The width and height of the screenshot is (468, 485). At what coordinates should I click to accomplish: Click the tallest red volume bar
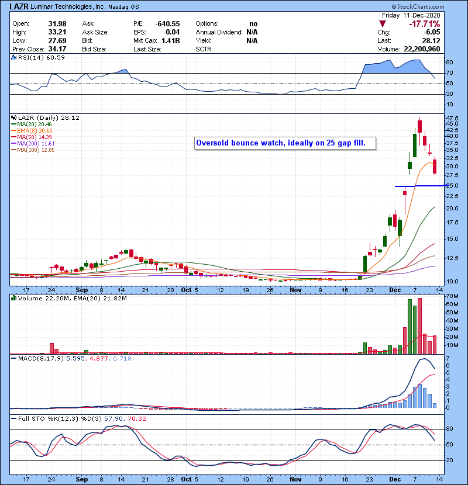tap(419, 326)
